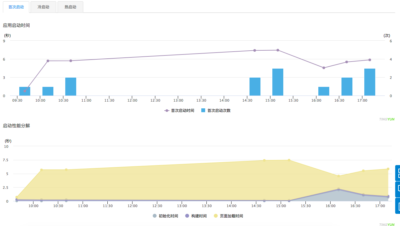Viewport: 400px width, 226px height.
Task: Click the line point at 16:00 dip
Action: tap(324, 68)
